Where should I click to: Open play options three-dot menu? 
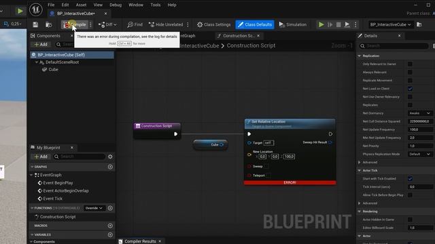[355, 24]
